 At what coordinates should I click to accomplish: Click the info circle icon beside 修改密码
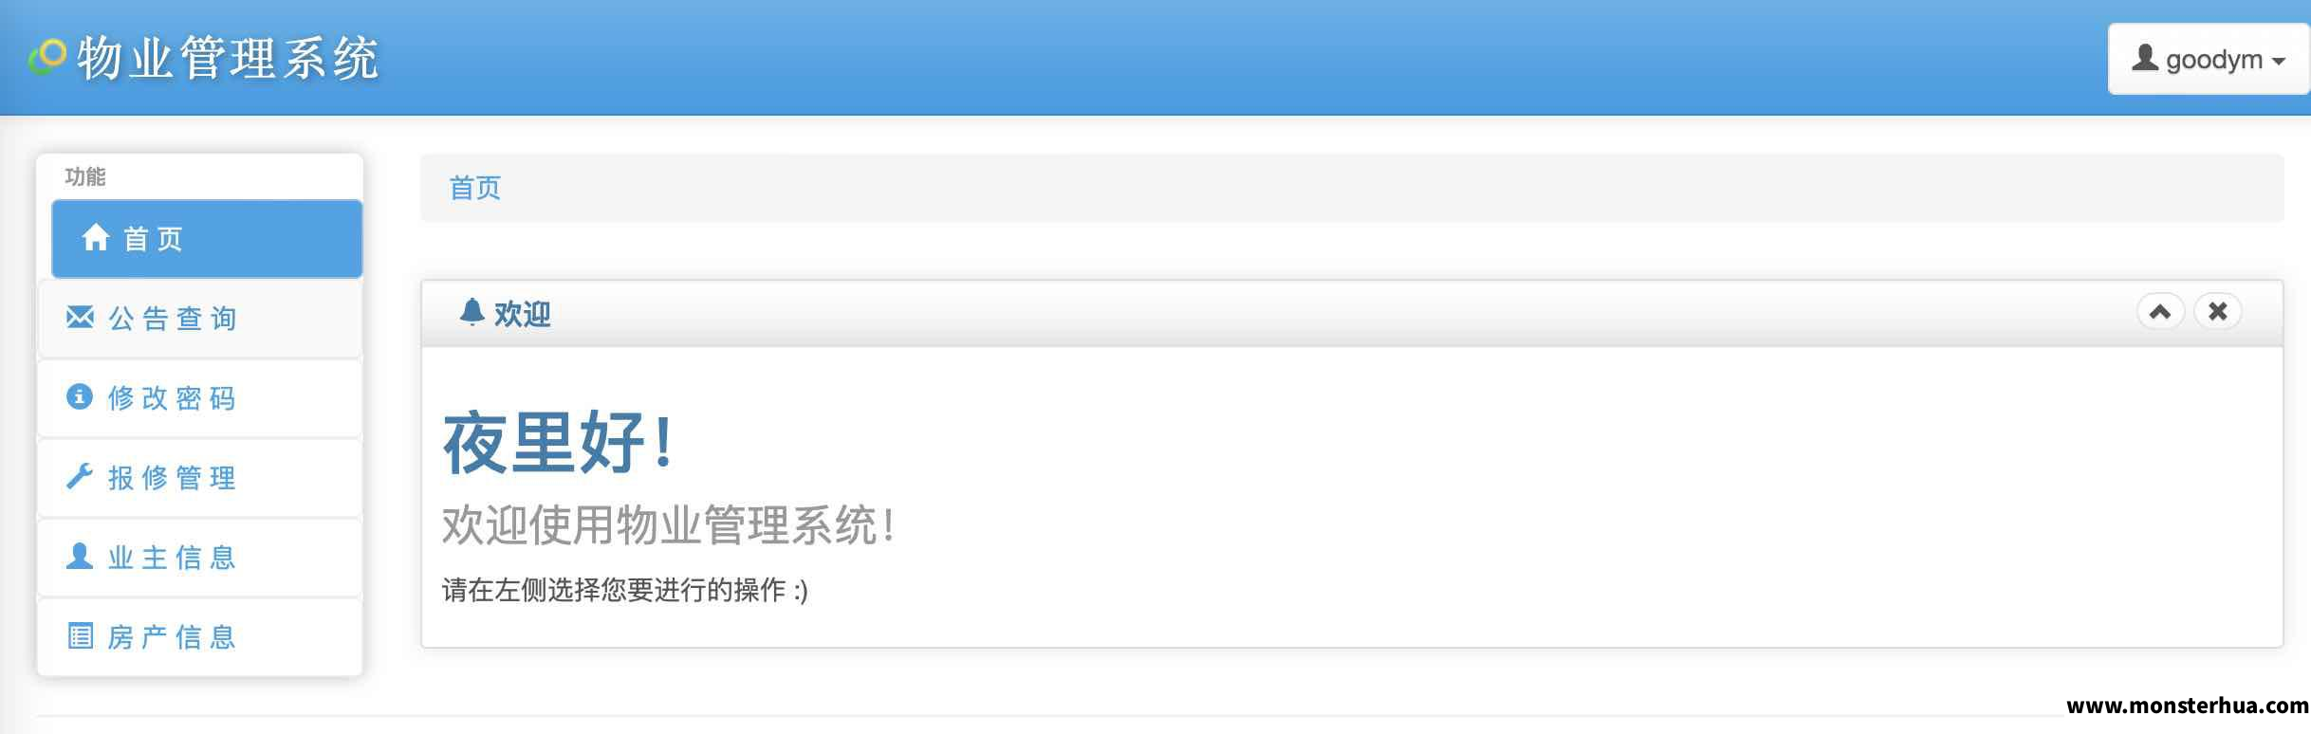[x=80, y=396]
